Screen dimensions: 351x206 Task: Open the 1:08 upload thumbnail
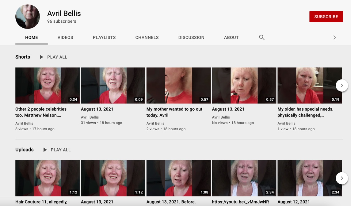pyautogui.click(x=179, y=178)
